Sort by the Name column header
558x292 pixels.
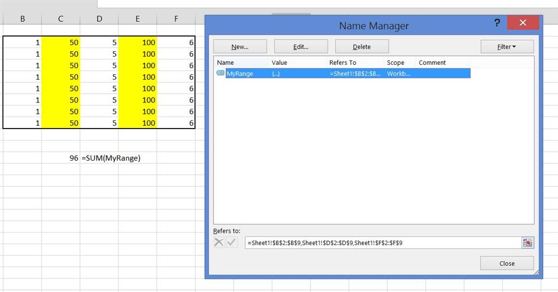coord(242,63)
